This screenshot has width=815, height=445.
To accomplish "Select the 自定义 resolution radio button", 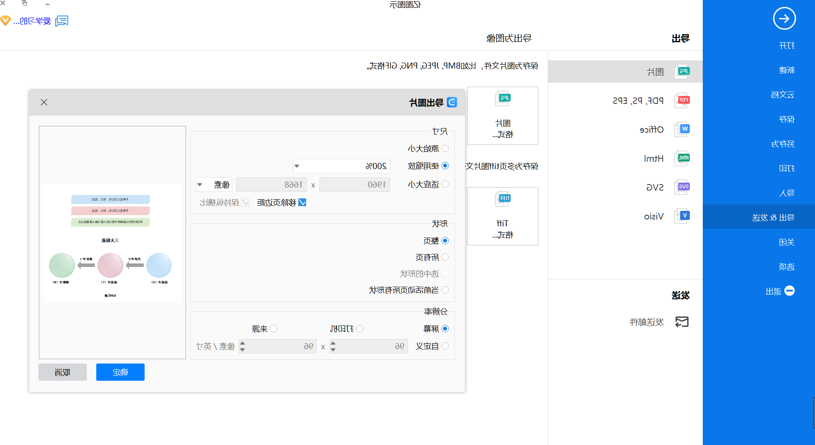I will [445, 346].
